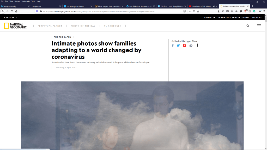Image resolution: width=267 pixels, height=150 pixels.
Task: Open the Firefox downloads arrow
Action: coord(219,11)
